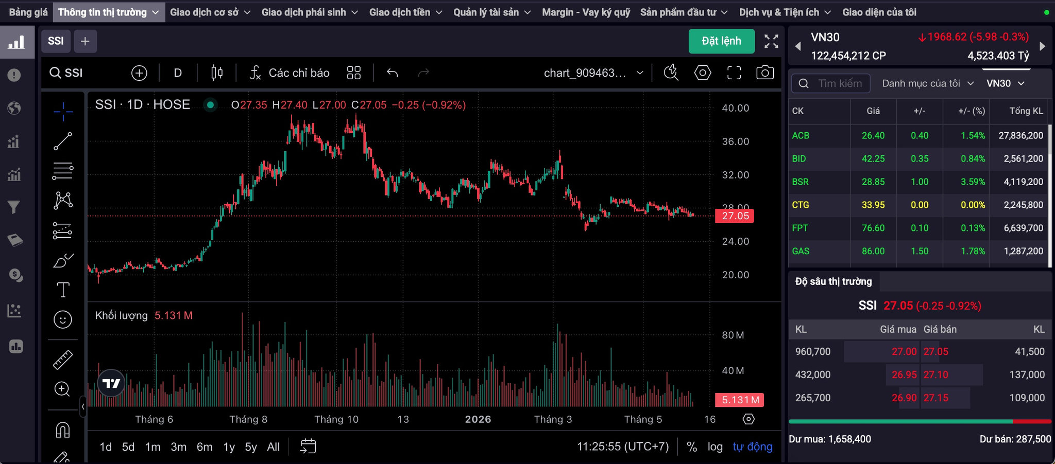Viewport: 1055px width, 464px height.
Task: Select the text annotation tool
Action: click(63, 290)
